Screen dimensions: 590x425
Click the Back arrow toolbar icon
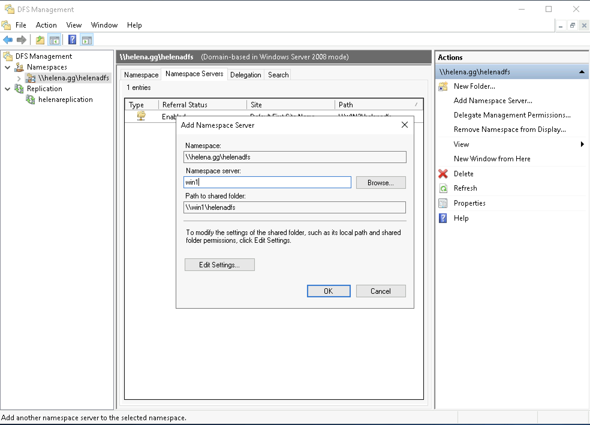click(x=8, y=40)
